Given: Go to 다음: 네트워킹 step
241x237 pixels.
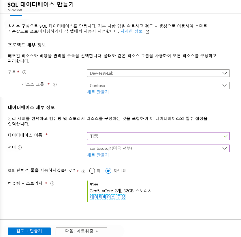Looking at the screenshot, I should (81, 231).
